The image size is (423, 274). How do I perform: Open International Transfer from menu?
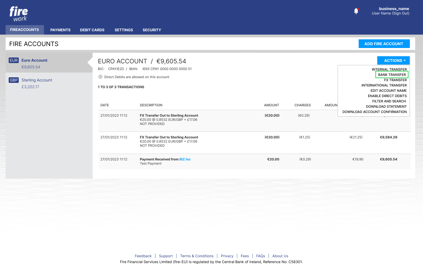[384, 85]
